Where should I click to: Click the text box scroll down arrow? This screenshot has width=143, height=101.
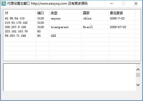tap(138, 85)
